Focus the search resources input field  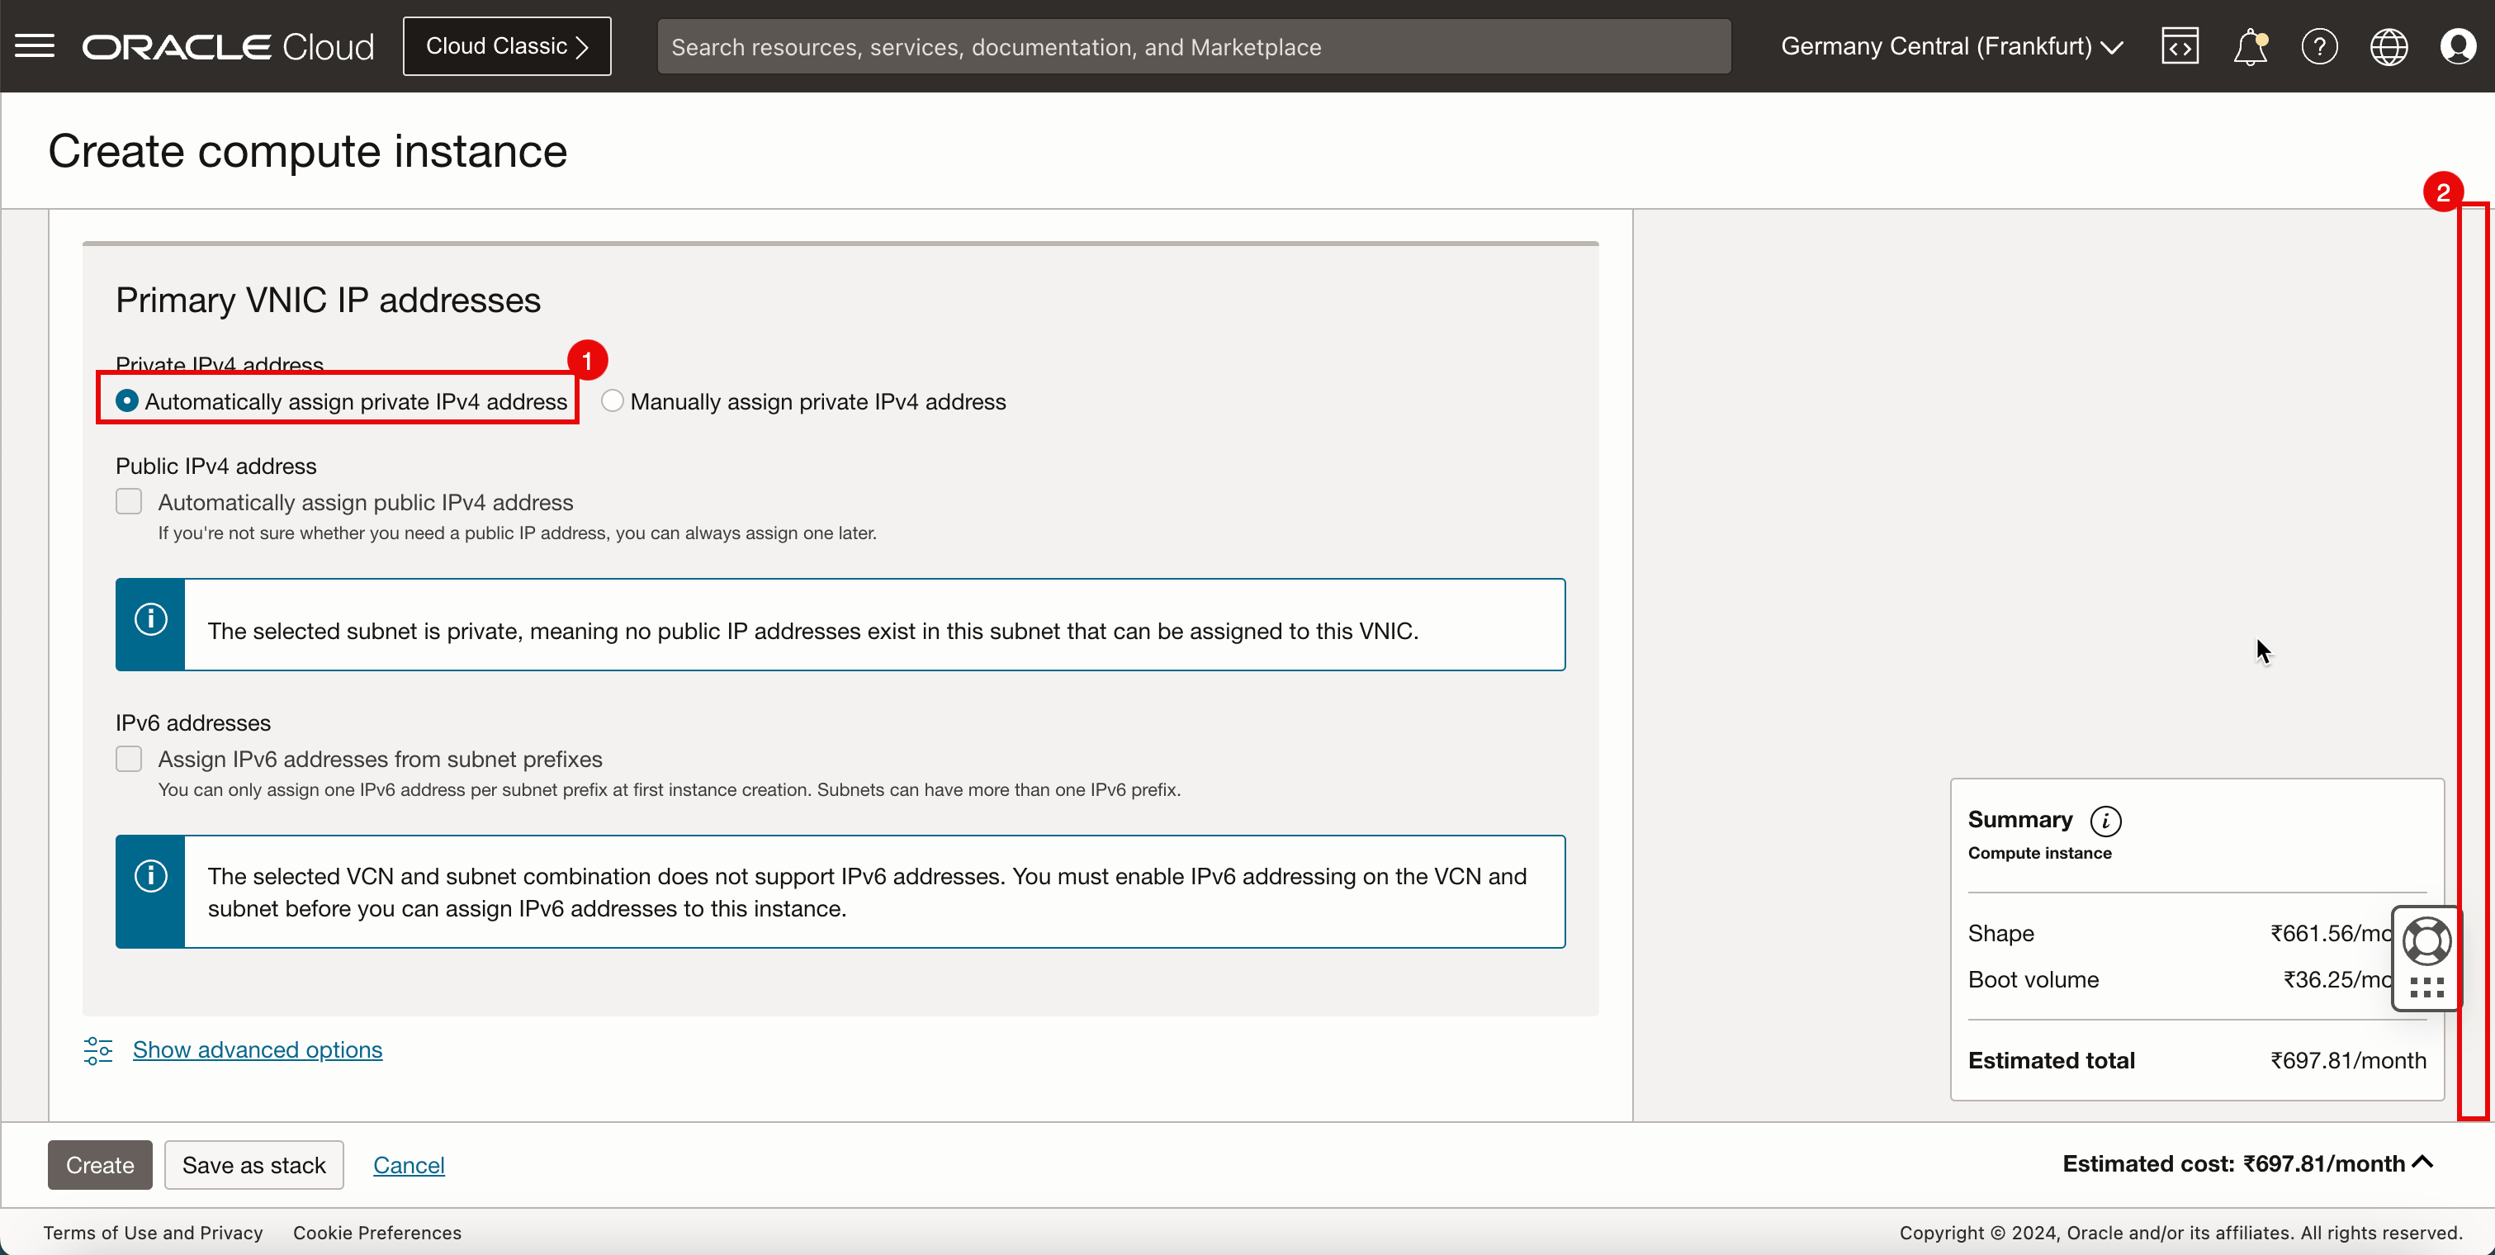click(1193, 46)
